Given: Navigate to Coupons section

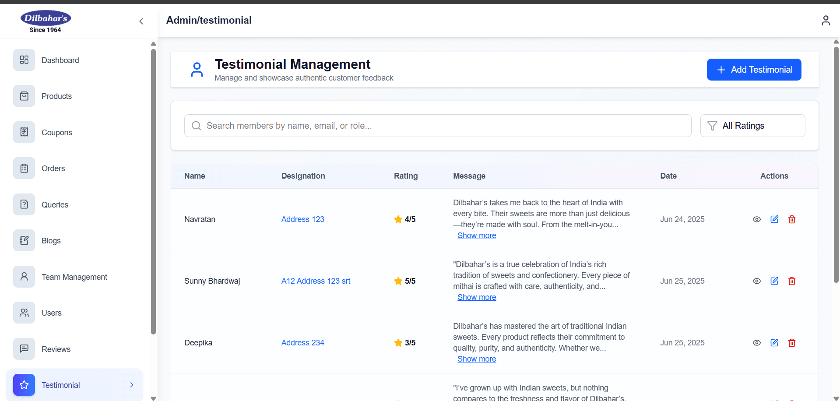Looking at the screenshot, I should pyautogui.click(x=75, y=132).
